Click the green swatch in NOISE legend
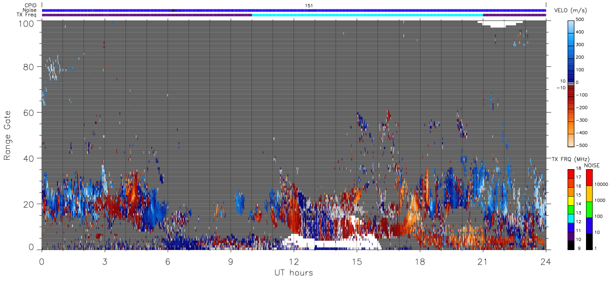 point(589,209)
